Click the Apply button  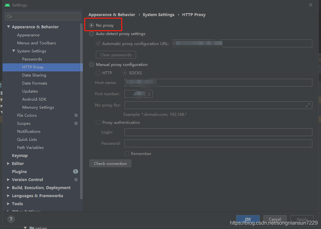(x=302, y=219)
